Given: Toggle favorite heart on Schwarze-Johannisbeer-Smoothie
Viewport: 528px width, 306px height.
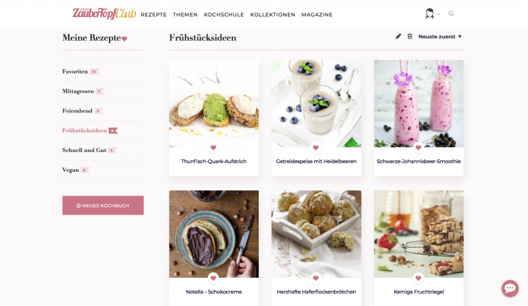Looking at the screenshot, I should [418, 147].
